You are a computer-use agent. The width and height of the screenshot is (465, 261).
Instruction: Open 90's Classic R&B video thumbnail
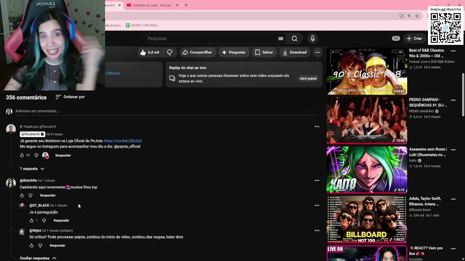[x=367, y=71]
